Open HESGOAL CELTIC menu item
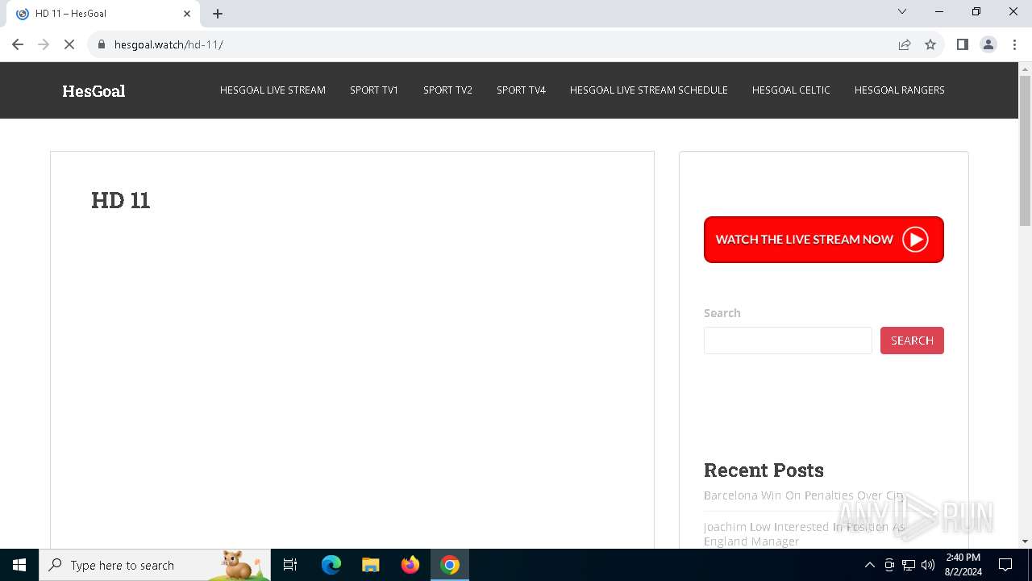This screenshot has height=581, width=1032. click(x=791, y=90)
